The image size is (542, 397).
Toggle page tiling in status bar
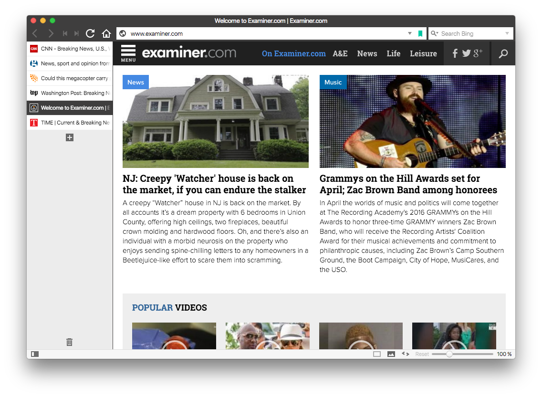pyautogui.click(x=377, y=354)
